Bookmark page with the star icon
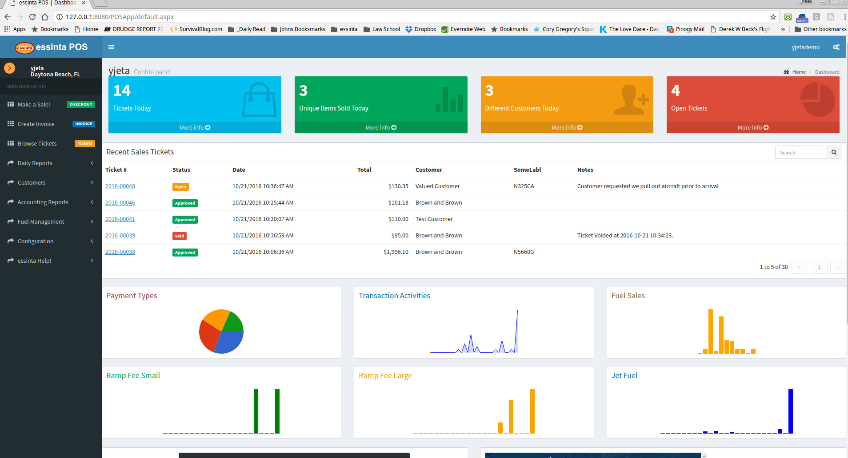Viewport: 848px width, 458px height. pos(773,17)
